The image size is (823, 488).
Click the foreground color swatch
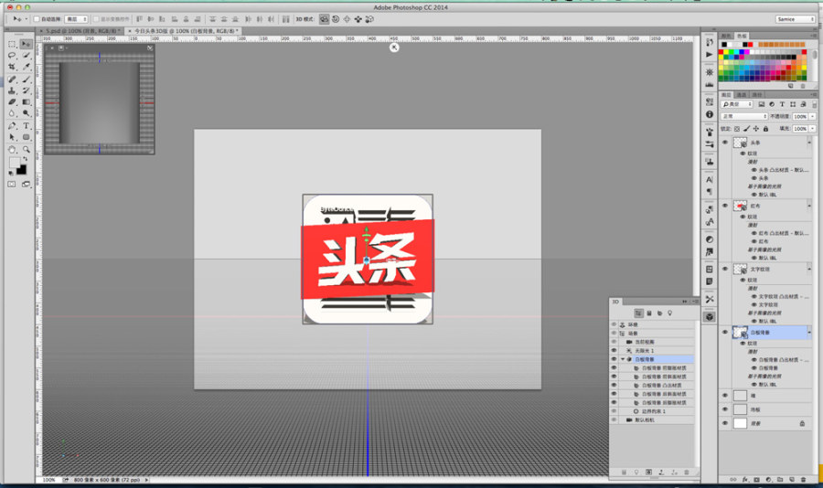[15, 163]
